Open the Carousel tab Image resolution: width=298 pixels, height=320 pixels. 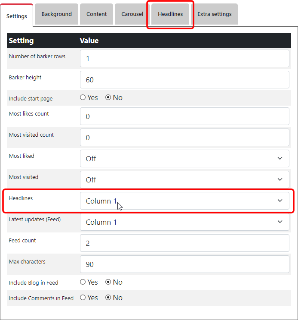(x=132, y=14)
